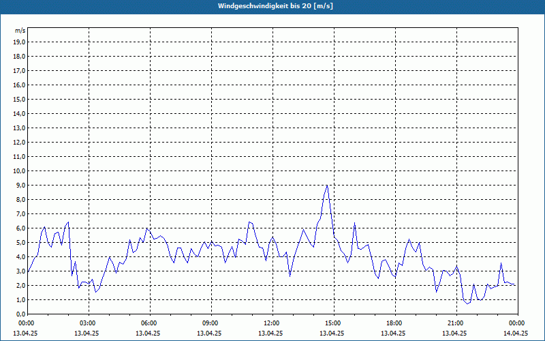The width and height of the screenshot is (545, 341).
Task: Click the 9,0 y-axis label
Action: point(21,185)
